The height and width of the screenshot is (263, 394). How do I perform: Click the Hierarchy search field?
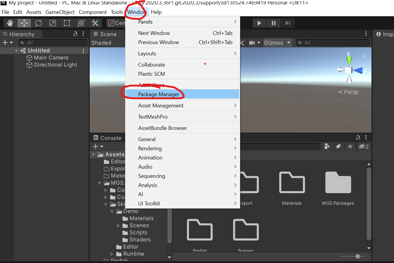[53, 43]
